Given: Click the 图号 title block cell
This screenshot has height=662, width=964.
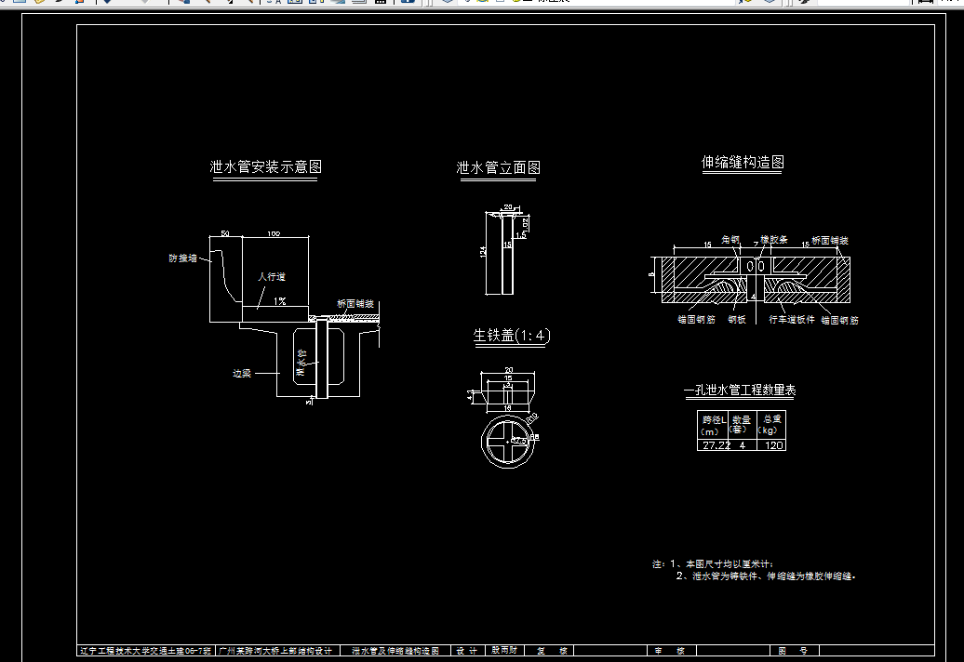Looking at the screenshot, I should pos(793,650).
